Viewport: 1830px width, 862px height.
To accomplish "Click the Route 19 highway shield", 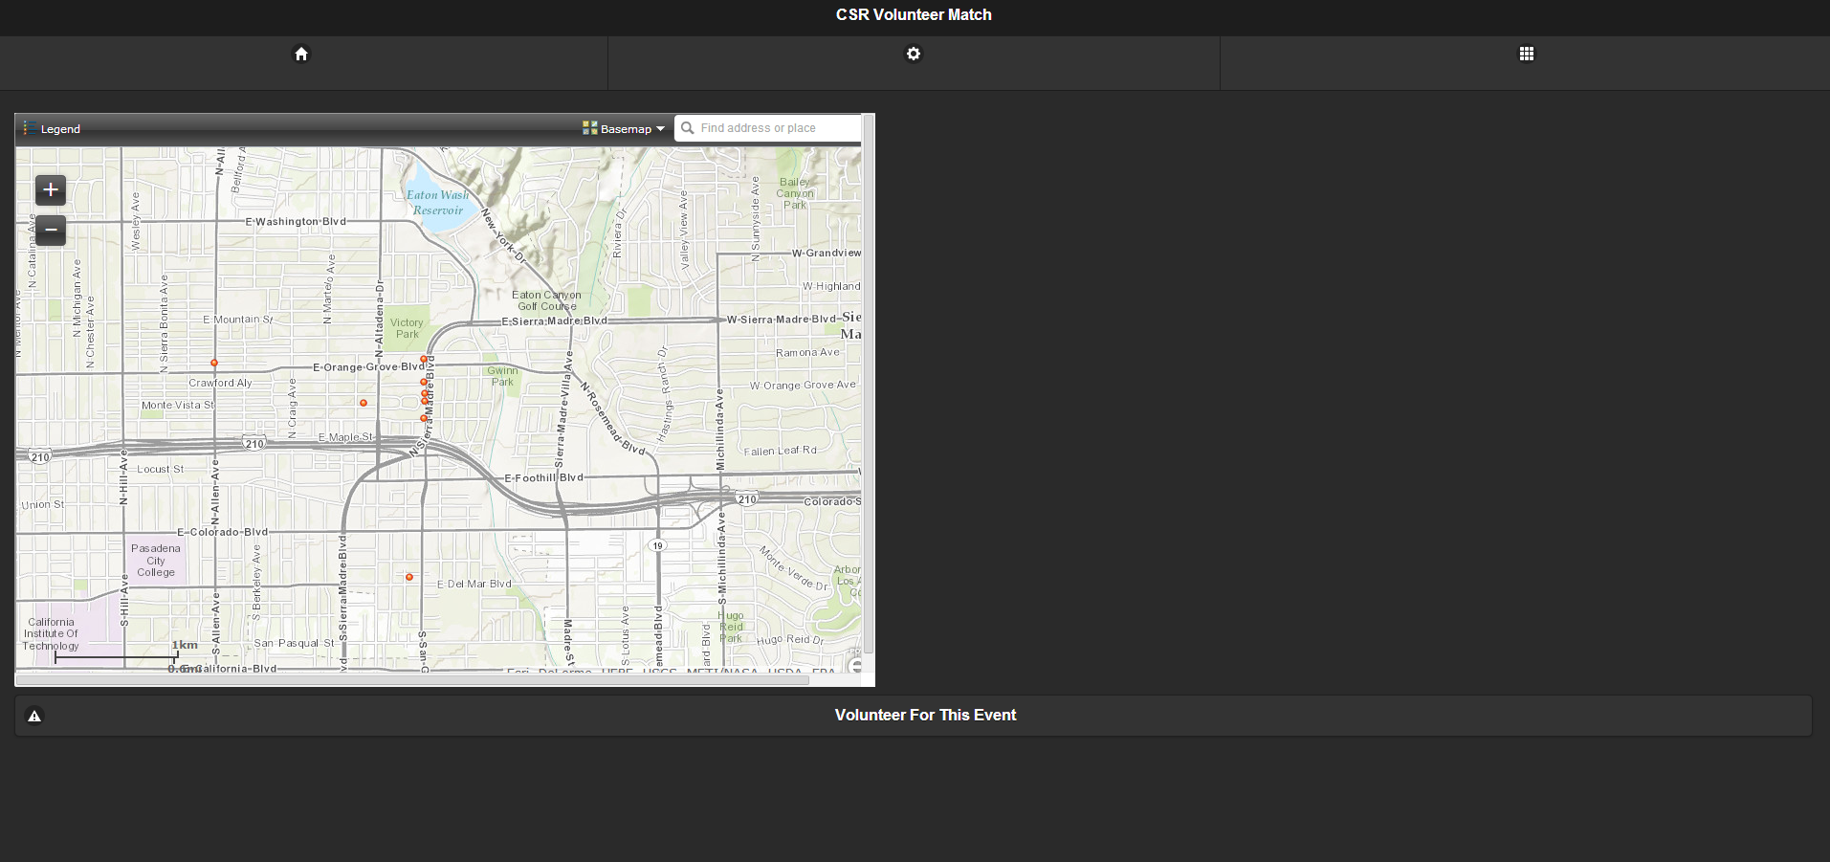I will click(x=657, y=545).
